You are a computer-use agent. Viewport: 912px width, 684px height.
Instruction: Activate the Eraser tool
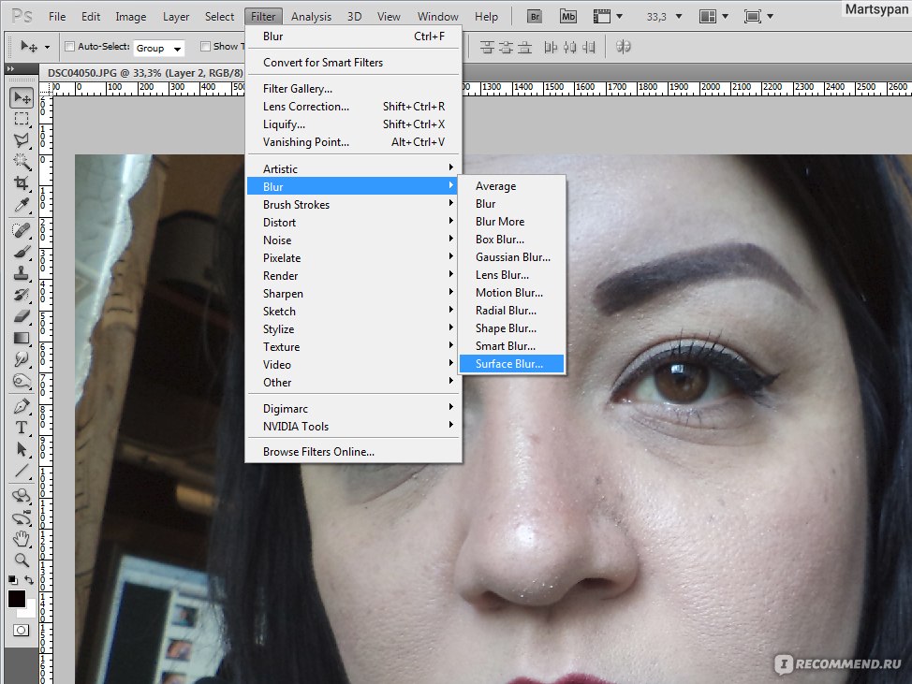point(21,316)
